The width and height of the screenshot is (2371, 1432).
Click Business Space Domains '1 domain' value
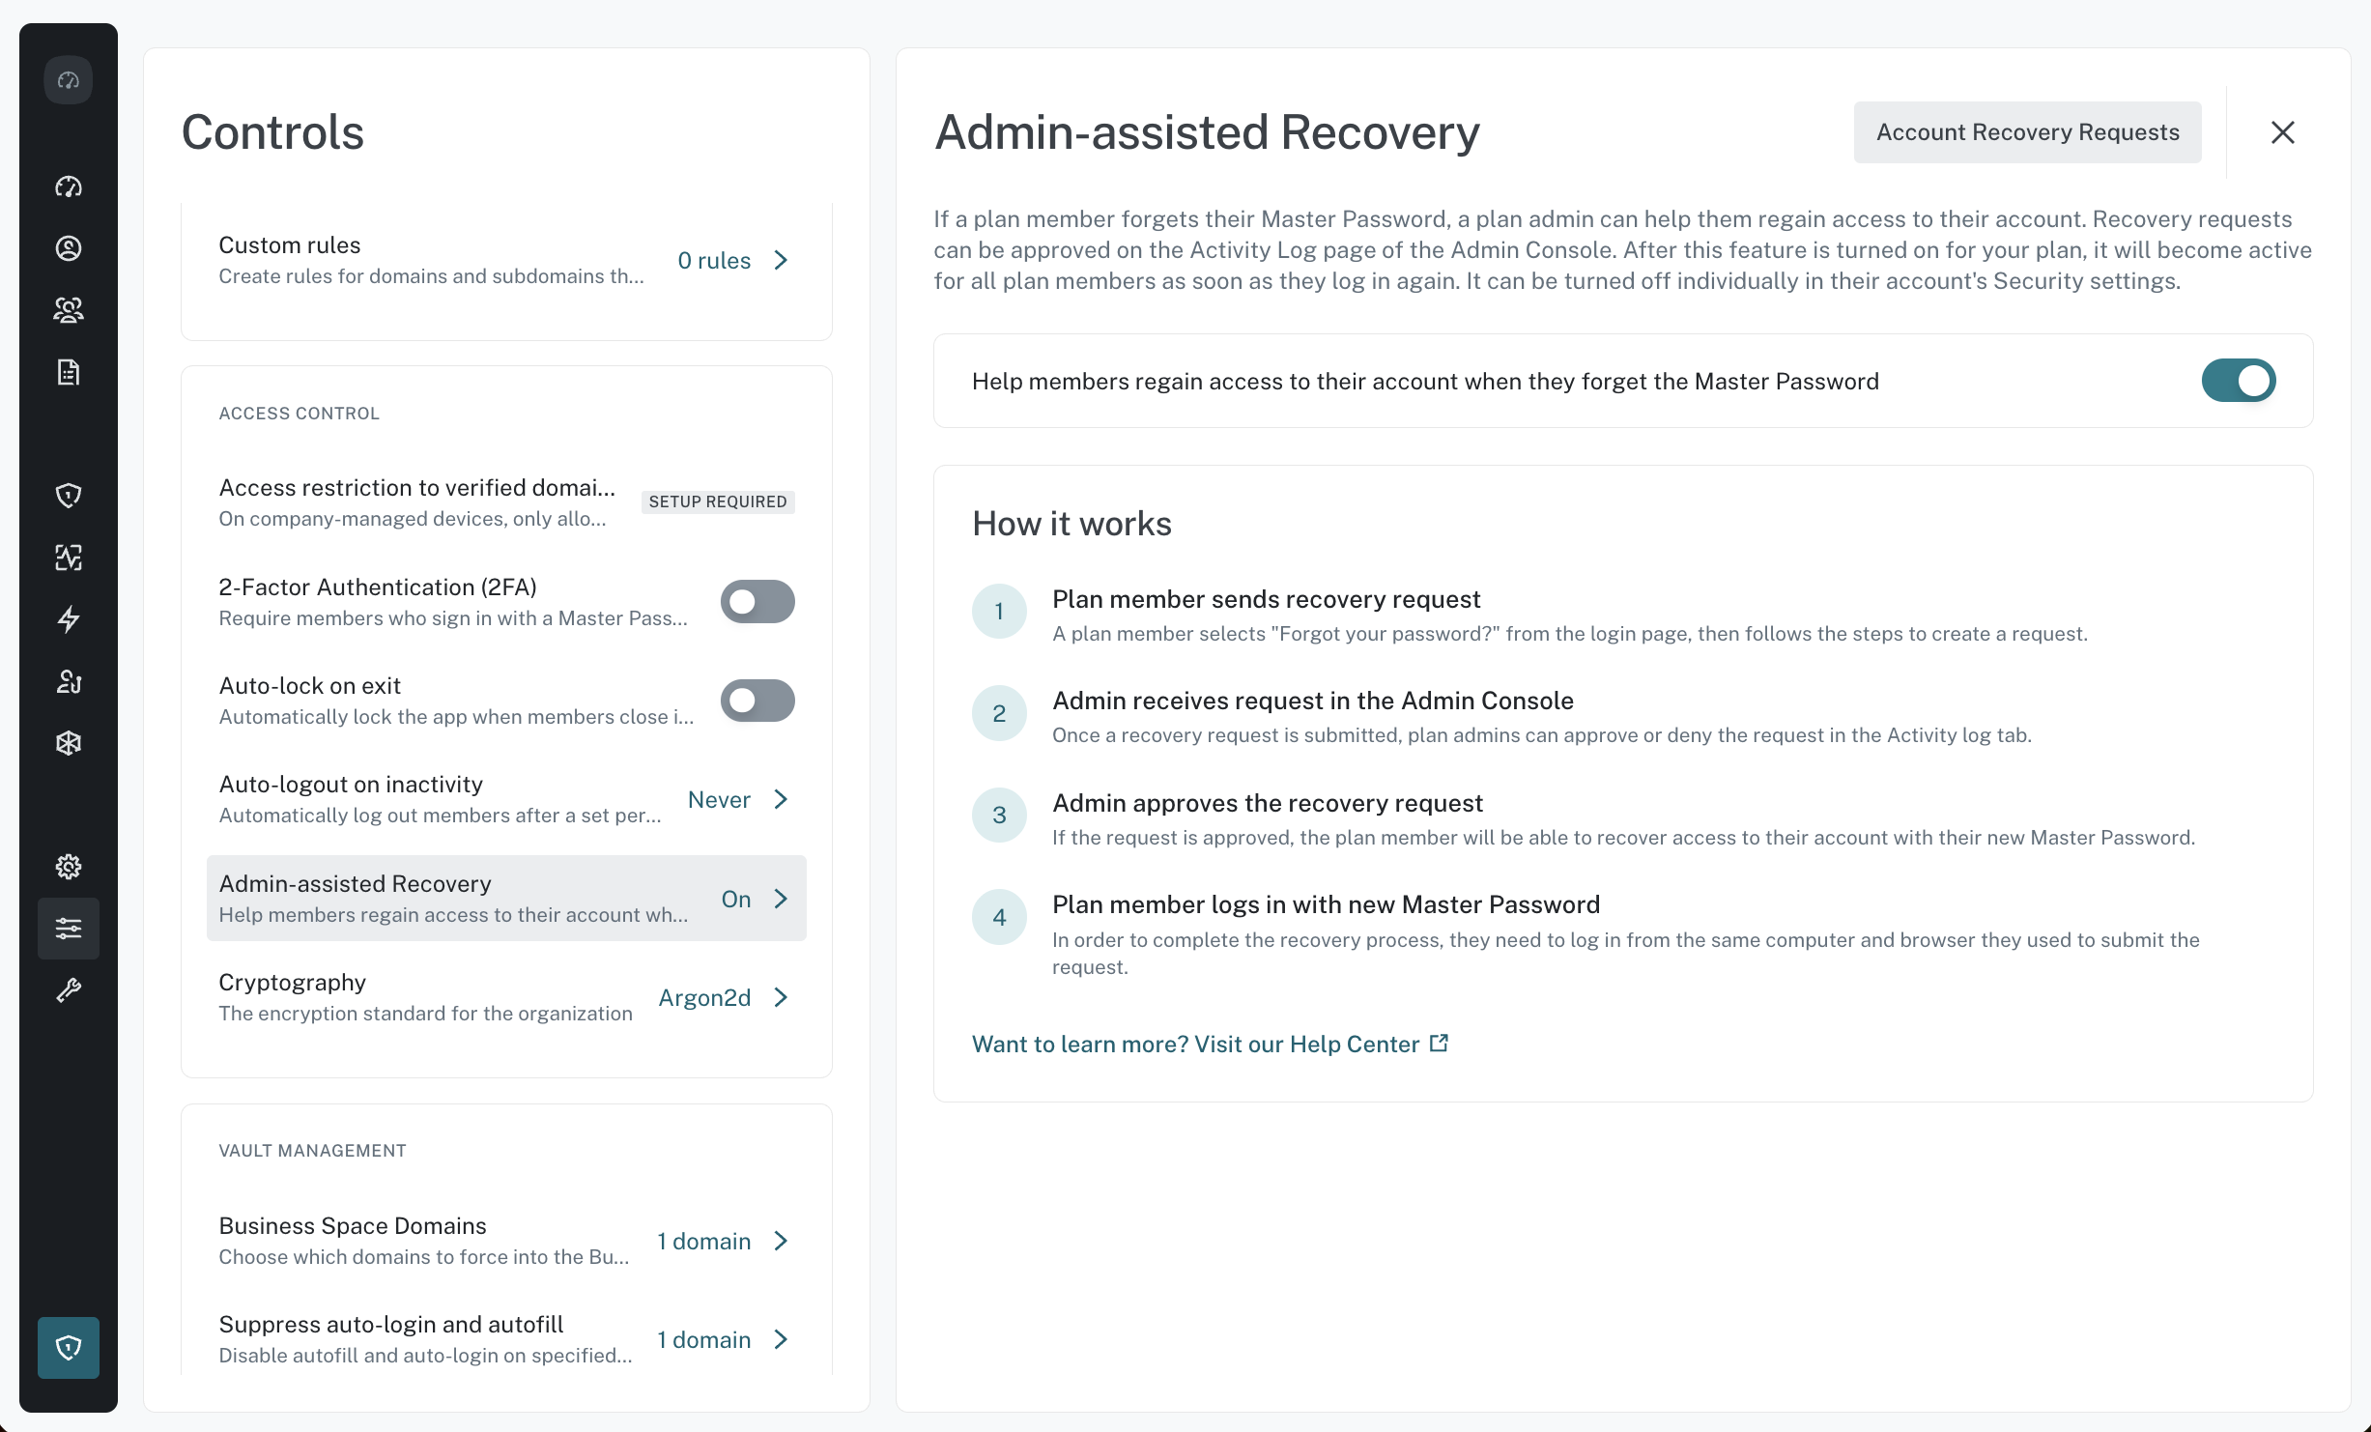[703, 1241]
